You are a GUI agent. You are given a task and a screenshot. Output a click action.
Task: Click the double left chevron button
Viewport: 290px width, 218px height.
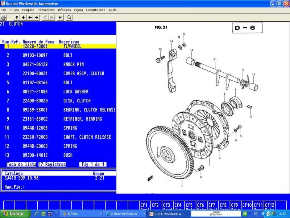[45, 17]
